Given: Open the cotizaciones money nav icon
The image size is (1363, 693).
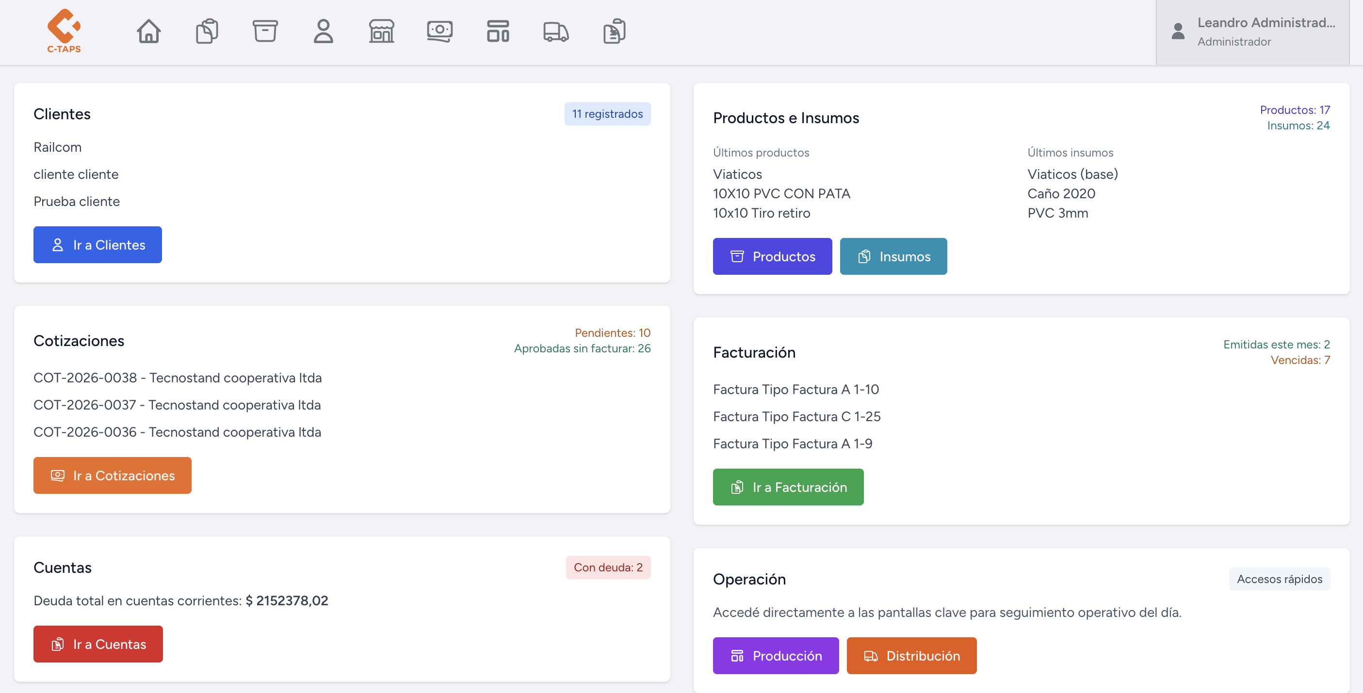Looking at the screenshot, I should tap(439, 31).
